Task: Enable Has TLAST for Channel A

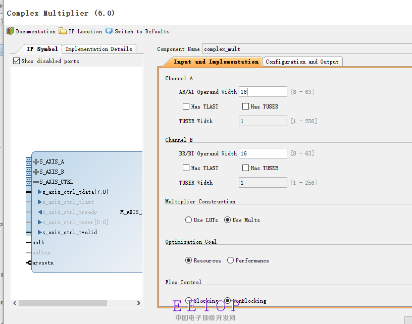Action: click(x=186, y=106)
